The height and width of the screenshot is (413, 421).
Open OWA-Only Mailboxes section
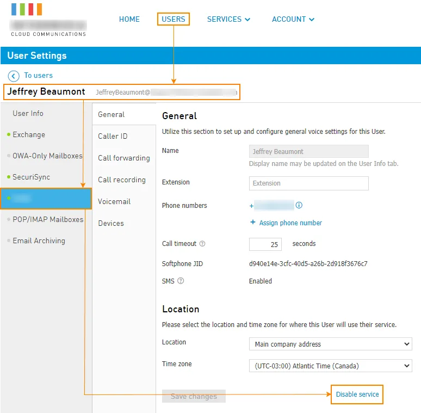(47, 156)
